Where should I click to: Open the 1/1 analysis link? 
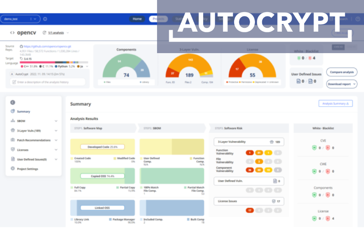pyautogui.click(x=56, y=33)
